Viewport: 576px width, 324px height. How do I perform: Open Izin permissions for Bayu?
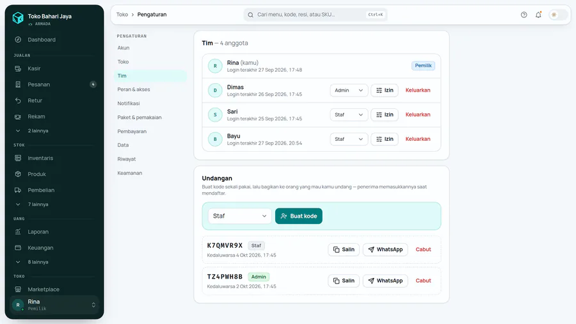point(385,139)
